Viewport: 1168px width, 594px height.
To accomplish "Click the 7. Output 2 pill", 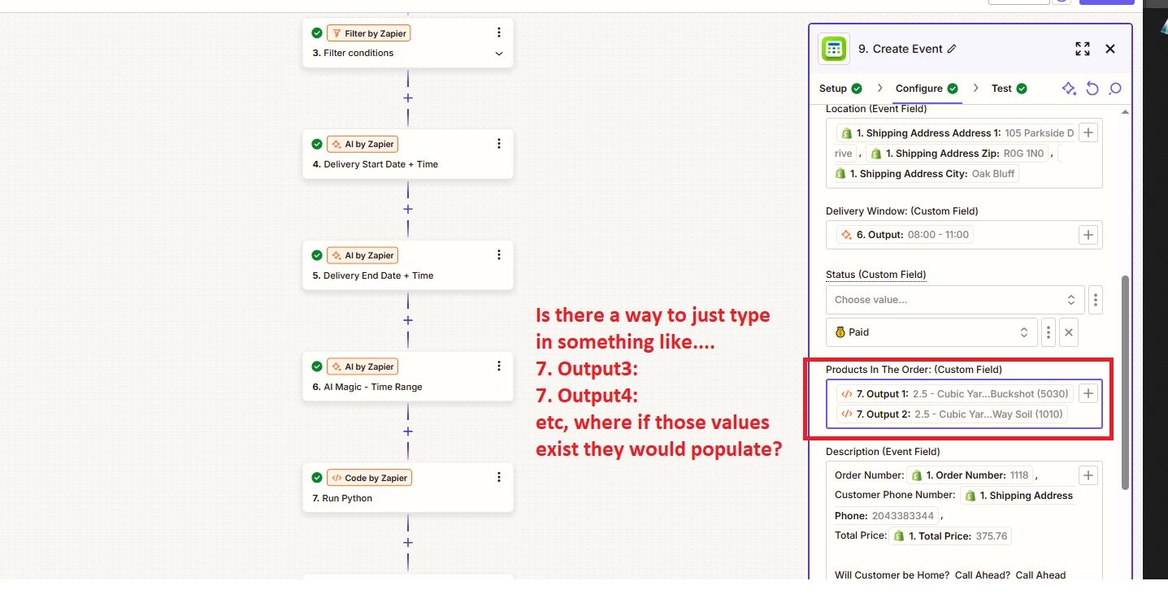I will click(x=952, y=414).
